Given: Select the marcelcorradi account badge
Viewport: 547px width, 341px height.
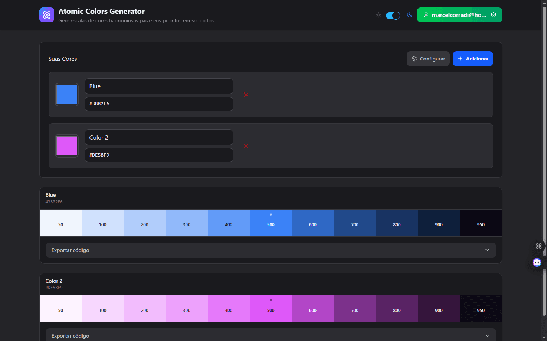Looking at the screenshot, I should 459,15.
